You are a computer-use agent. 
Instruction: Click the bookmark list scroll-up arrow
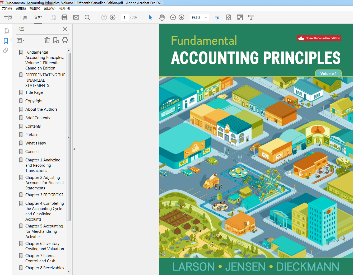point(69,50)
